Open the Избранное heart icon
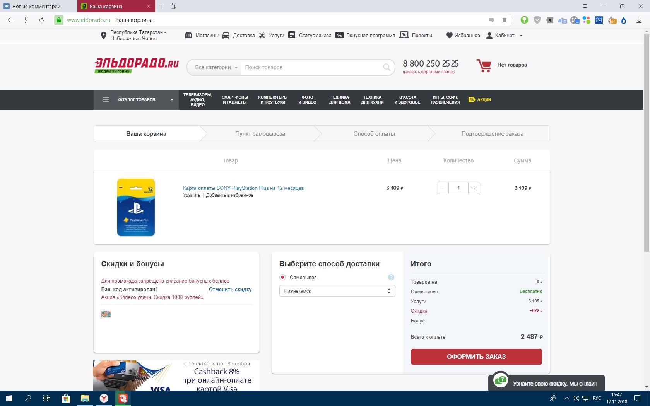This screenshot has height=406, width=650. 449,36
